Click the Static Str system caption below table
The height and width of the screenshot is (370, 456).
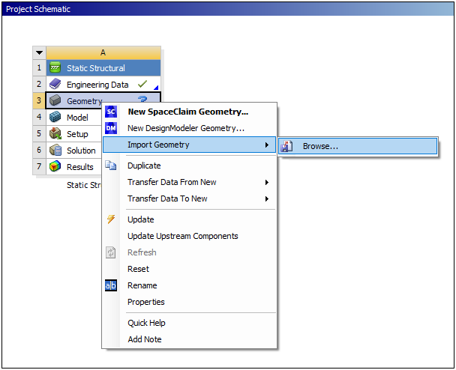[x=84, y=185]
